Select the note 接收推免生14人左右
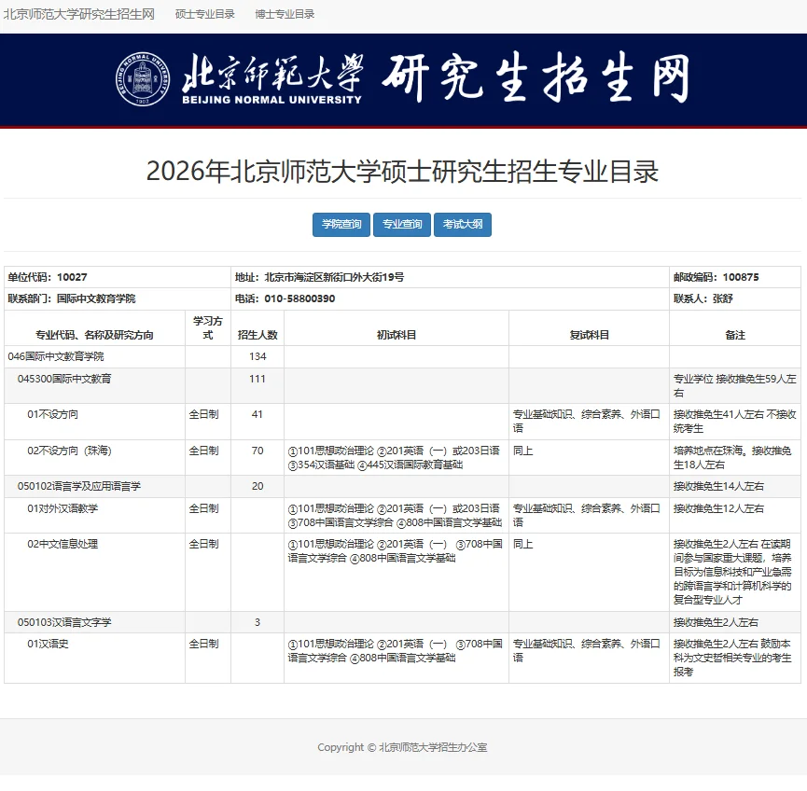 point(718,486)
